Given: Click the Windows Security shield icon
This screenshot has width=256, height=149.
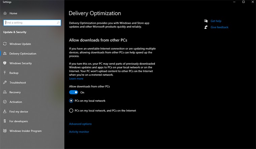Looking at the screenshot, I should pyautogui.click(x=5, y=63).
